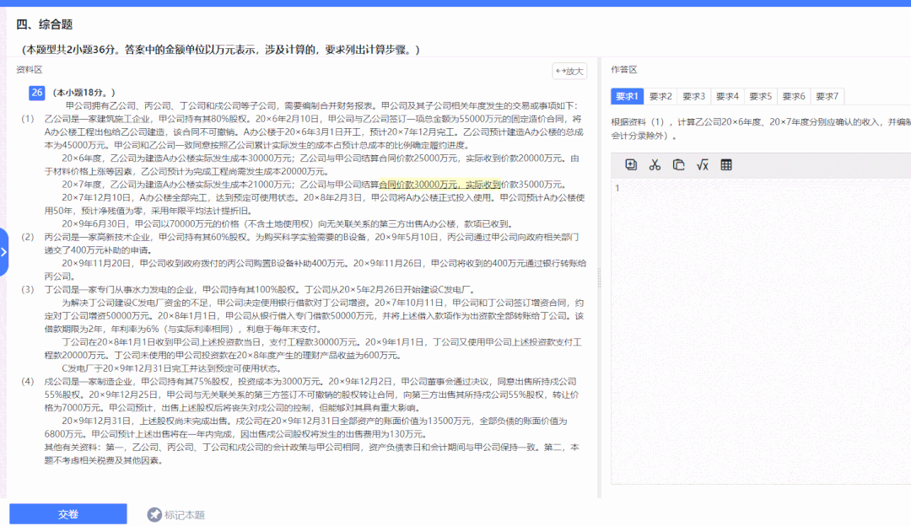Viewport: 911px width, 526px height.
Task: Open the formula editor via the √x icon
Action: [x=702, y=164]
